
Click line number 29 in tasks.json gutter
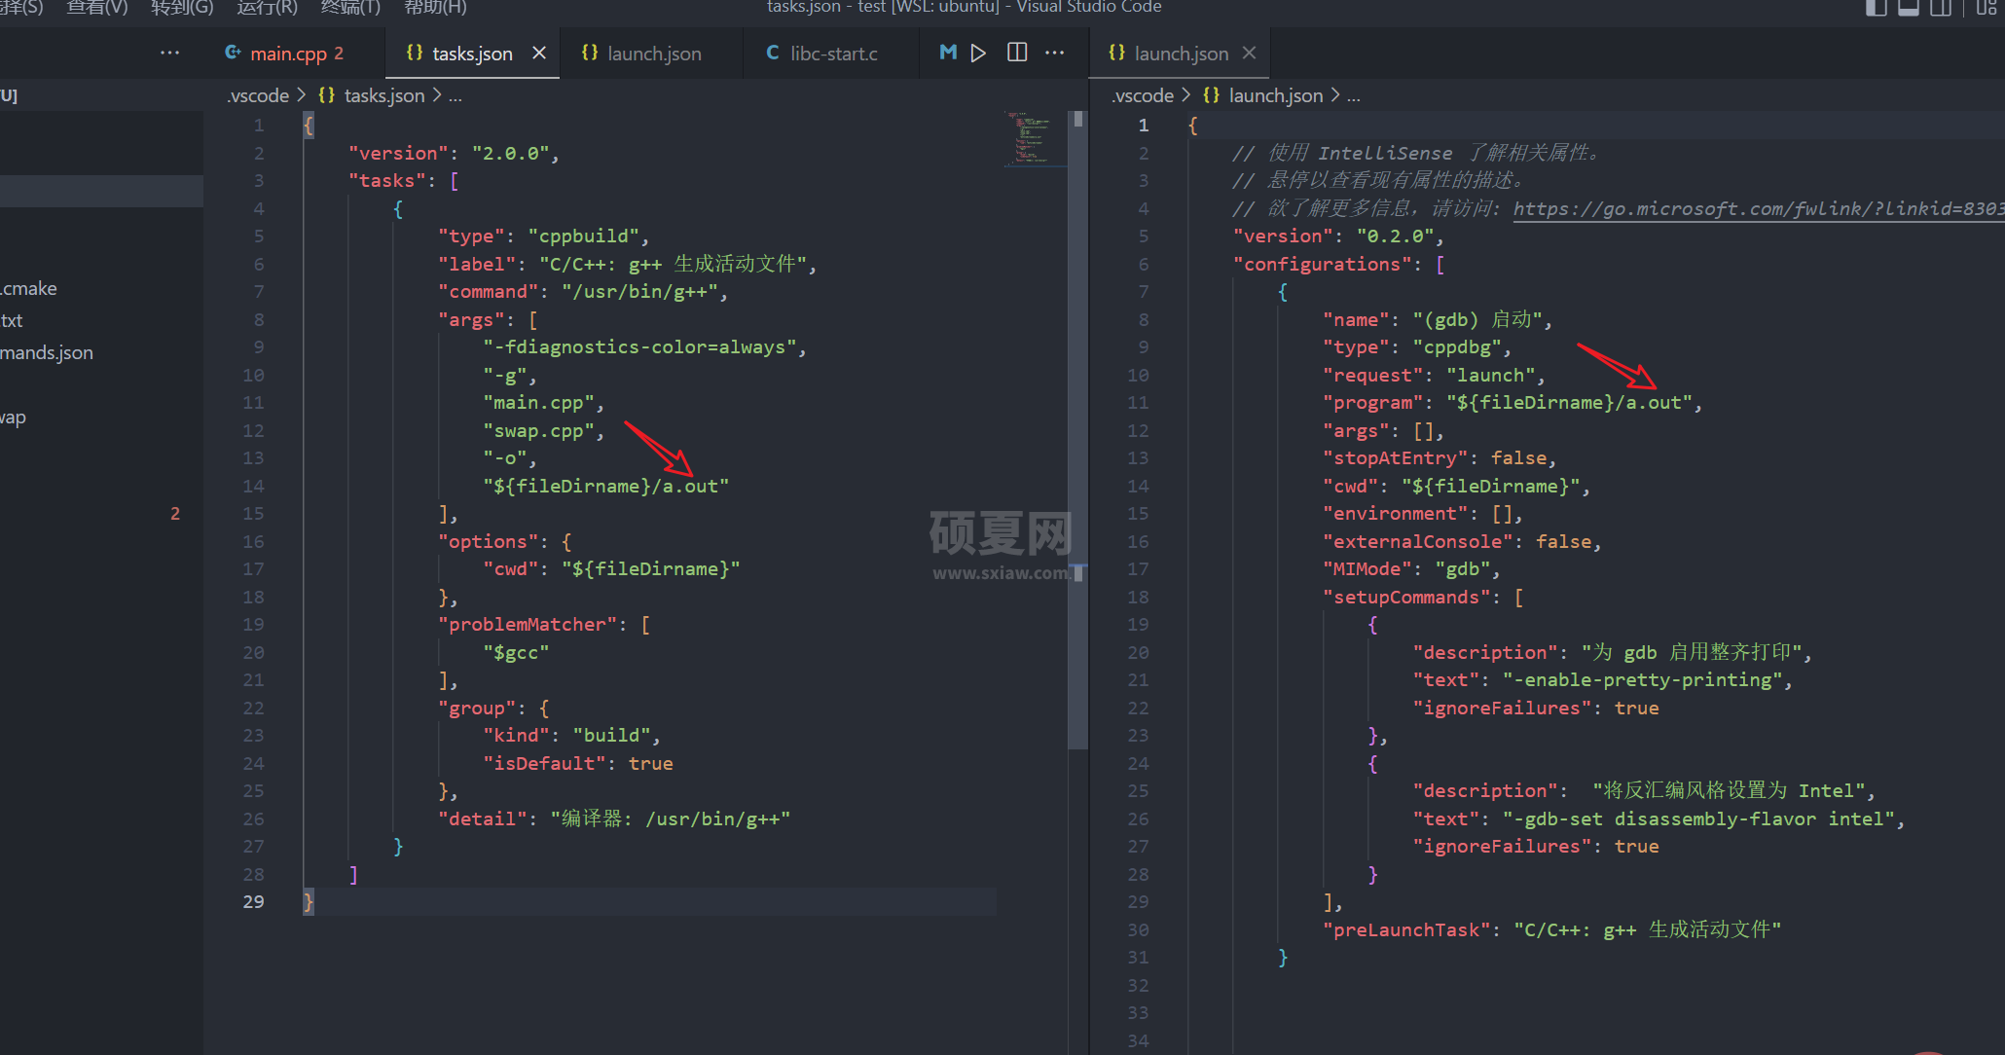(253, 901)
